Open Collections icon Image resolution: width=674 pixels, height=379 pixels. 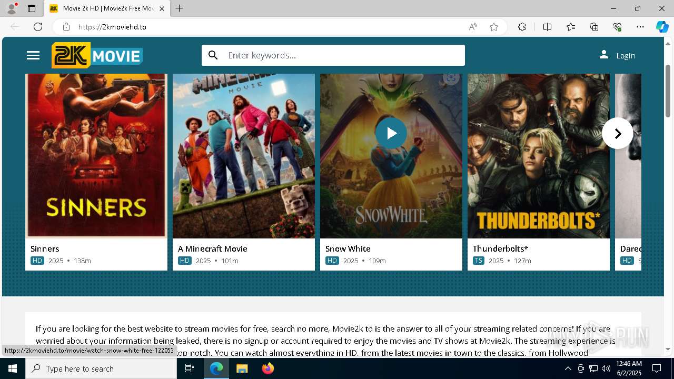click(x=594, y=27)
